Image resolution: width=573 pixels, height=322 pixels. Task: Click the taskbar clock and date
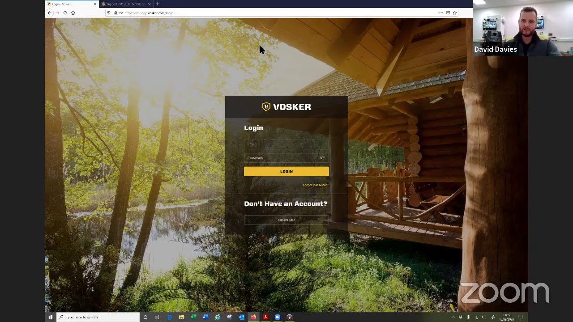tap(506, 317)
